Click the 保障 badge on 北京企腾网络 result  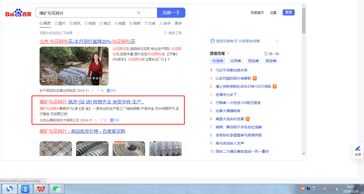[x=115, y=120]
